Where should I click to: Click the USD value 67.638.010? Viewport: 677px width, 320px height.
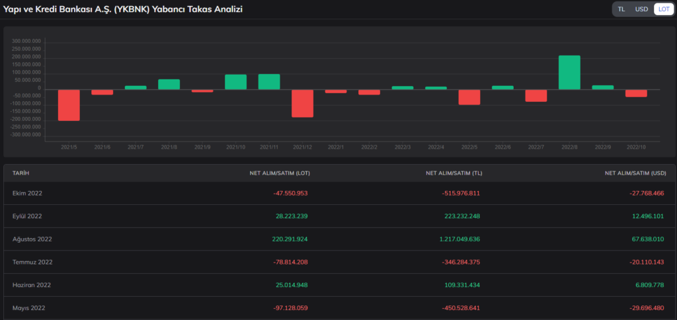pyautogui.click(x=648, y=239)
